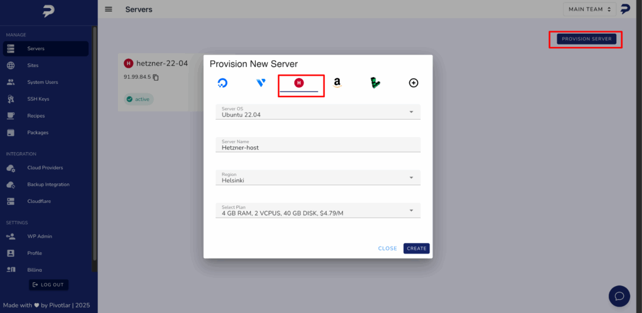
Task: Click the hetzner-22-04 server name
Action: (x=162, y=63)
